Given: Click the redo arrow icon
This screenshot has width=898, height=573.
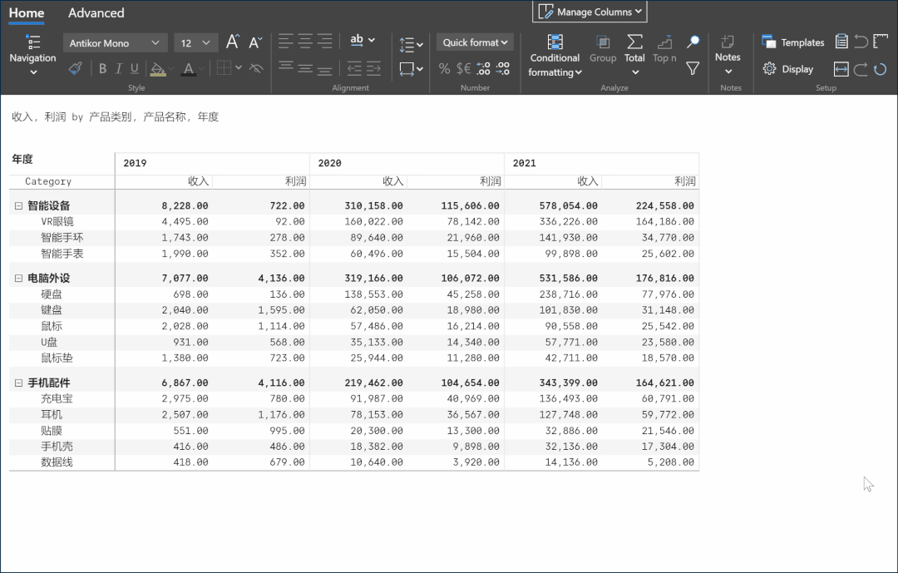Looking at the screenshot, I should click(861, 69).
